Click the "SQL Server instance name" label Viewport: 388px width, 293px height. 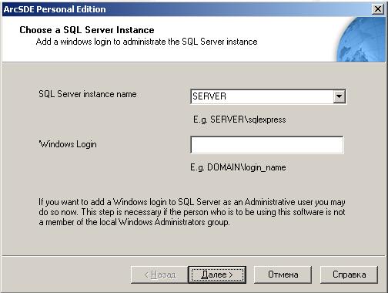point(88,94)
